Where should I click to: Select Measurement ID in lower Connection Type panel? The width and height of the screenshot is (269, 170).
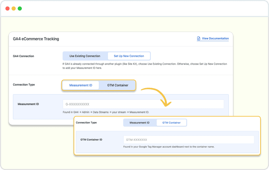click(140, 123)
